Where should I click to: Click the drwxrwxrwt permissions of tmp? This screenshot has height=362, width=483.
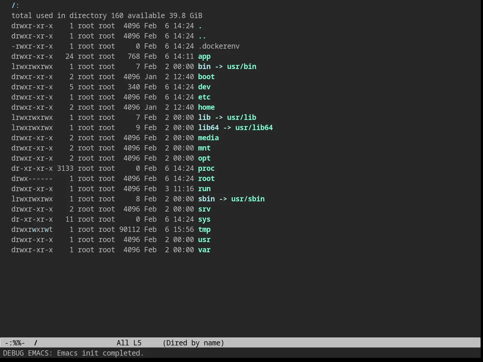point(32,230)
